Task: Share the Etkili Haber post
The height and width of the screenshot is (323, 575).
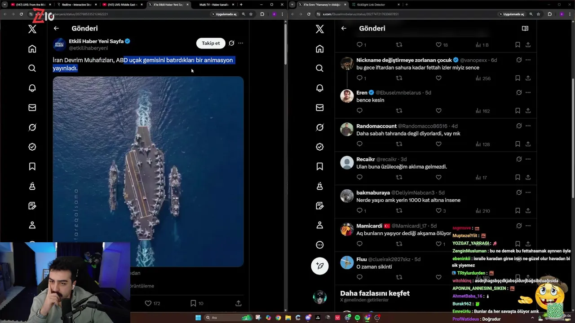Action: [239, 303]
